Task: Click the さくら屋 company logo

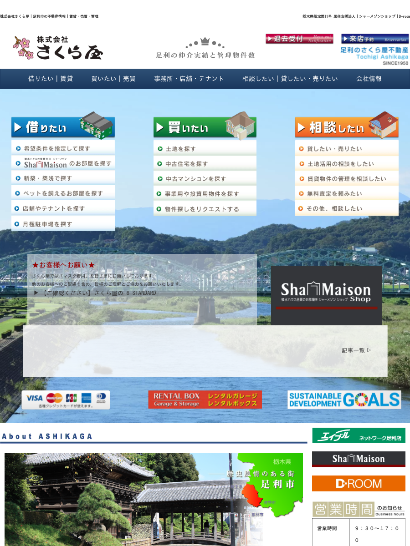Action: tap(58, 47)
